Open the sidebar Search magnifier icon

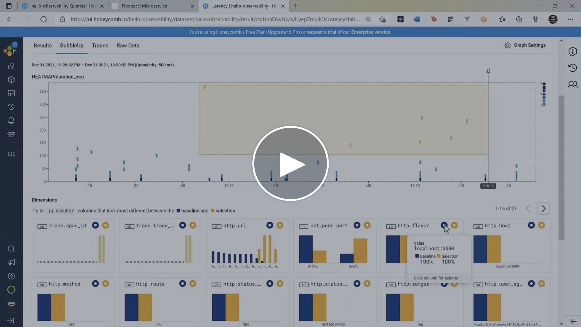click(x=11, y=249)
